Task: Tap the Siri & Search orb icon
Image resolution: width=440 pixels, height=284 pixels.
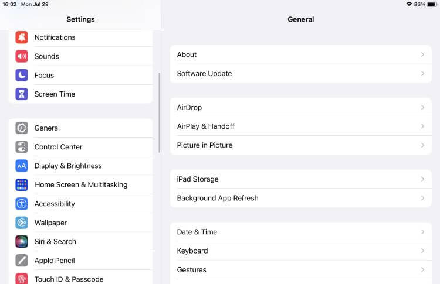Action: click(22, 241)
